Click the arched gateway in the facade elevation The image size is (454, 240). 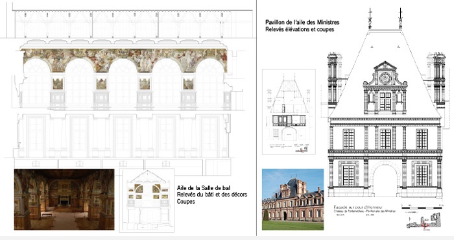[x=385, y=180]
